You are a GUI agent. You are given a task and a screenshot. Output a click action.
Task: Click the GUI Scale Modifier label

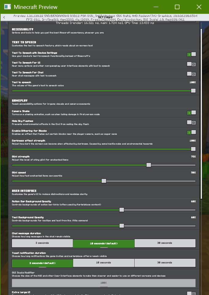point(23,273)
